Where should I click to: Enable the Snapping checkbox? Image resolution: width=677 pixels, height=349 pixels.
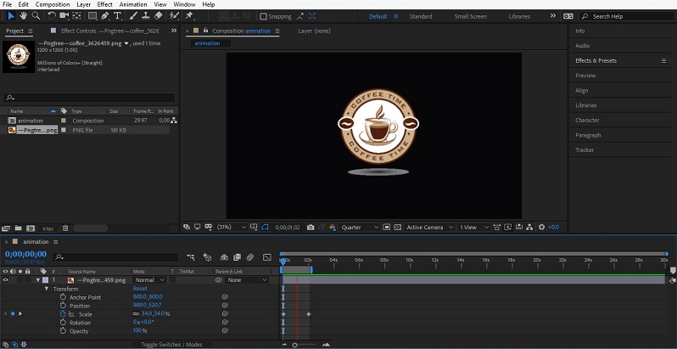pyautogui.click(x=263, y=16)
